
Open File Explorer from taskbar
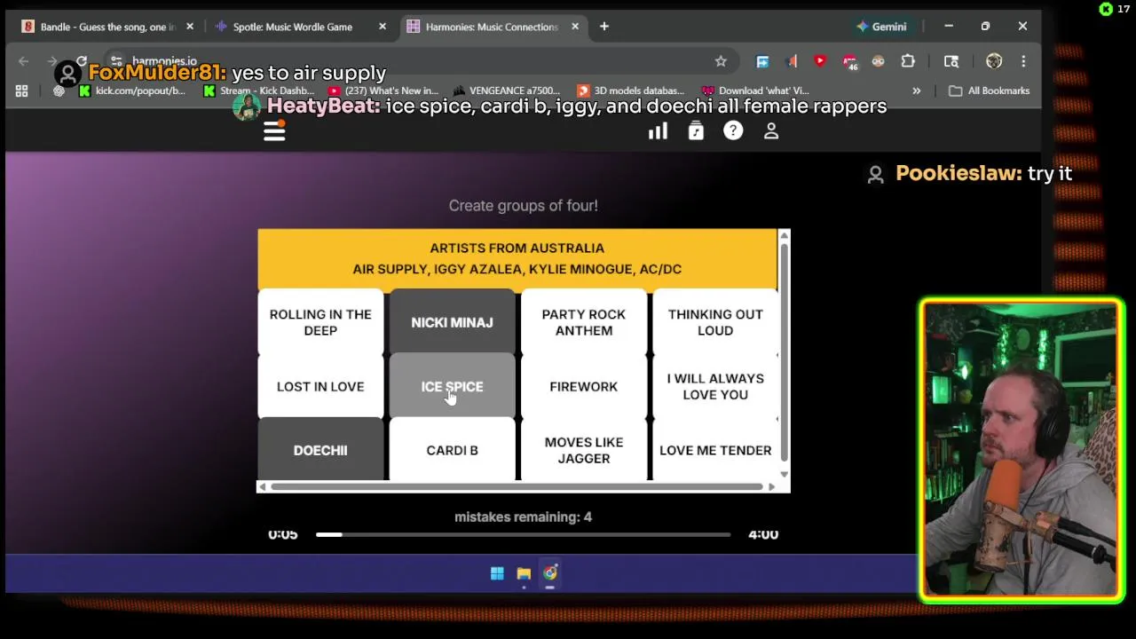coord(524,573)
